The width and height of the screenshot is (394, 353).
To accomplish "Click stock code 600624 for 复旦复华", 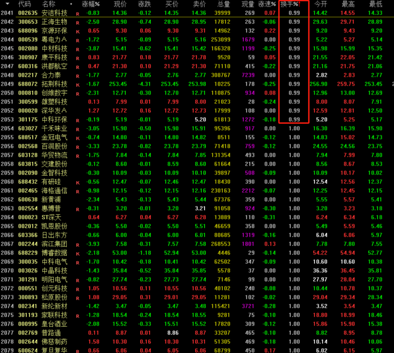I will pyautogui.click(x=28, y=350).
